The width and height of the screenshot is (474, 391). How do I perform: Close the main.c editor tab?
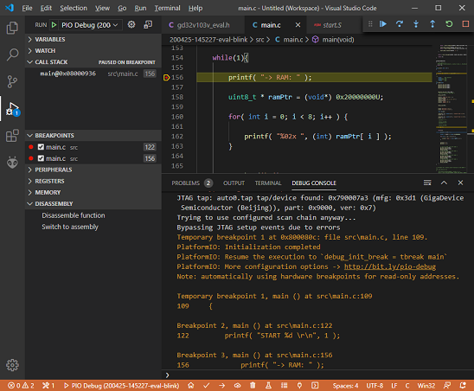[x=298, y=25]
